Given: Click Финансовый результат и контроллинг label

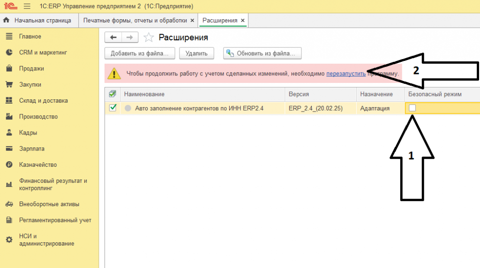Looking at the screenshot, I should click(53, 185).
